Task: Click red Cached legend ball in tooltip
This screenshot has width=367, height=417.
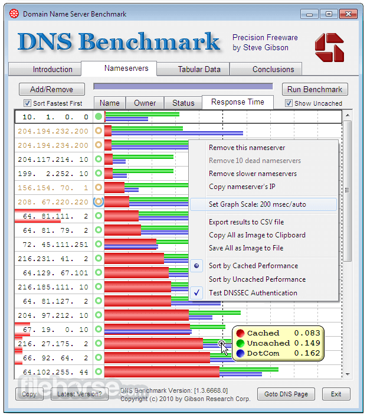Action: pos(241,333)
